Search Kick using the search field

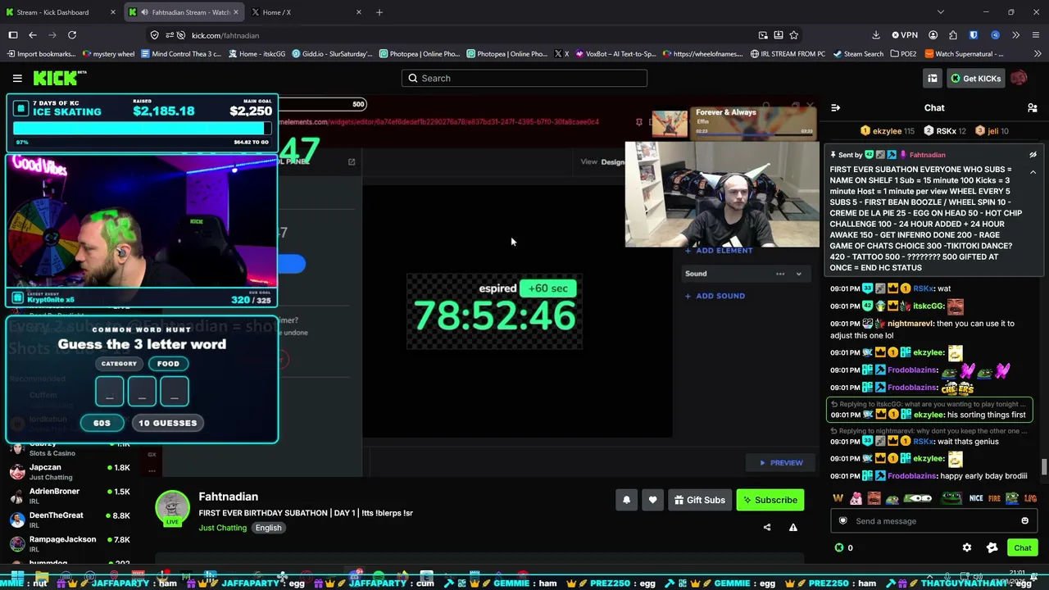(524, 78)
